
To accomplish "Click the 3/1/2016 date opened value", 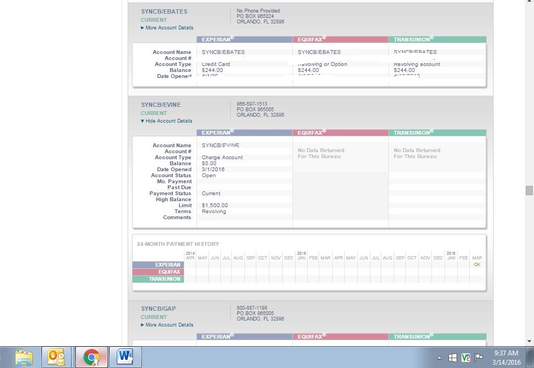I will (213, 169).
